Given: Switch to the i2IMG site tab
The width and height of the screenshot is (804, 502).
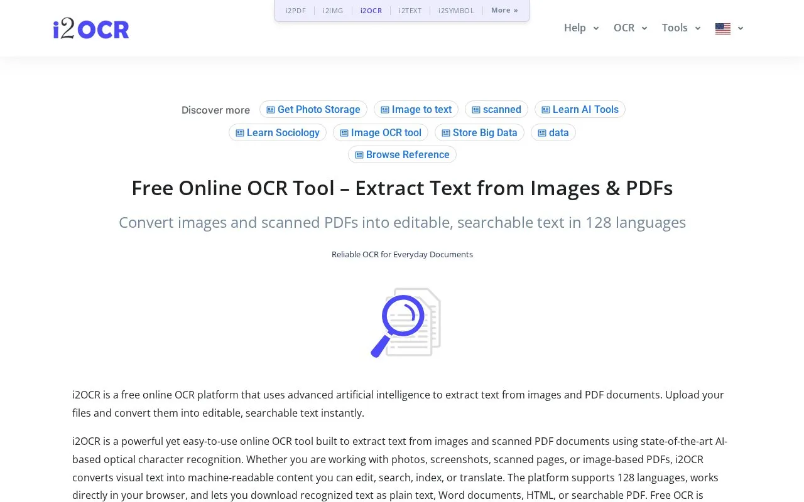Looking at the screenshot, I should tap(333, 11).
